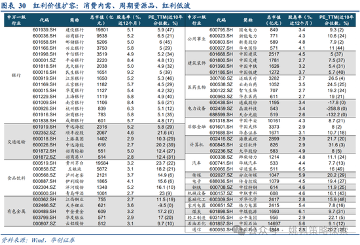Click stock code 601166.SH
The height and width of the screenshot is (245, 360).
tap(45, 48)
